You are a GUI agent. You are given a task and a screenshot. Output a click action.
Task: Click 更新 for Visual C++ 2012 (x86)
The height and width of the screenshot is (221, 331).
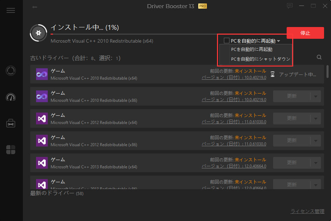(292, 141)
